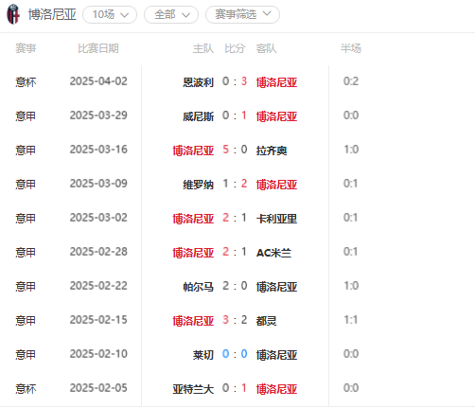Click the AC米兰 team name
This screenshot has width=475, height=408.
273,253
